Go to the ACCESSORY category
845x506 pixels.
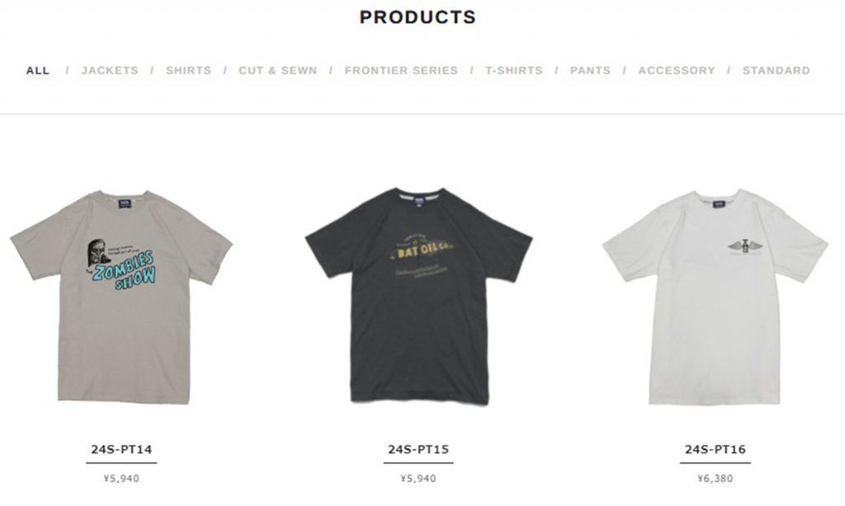point(677,71)
